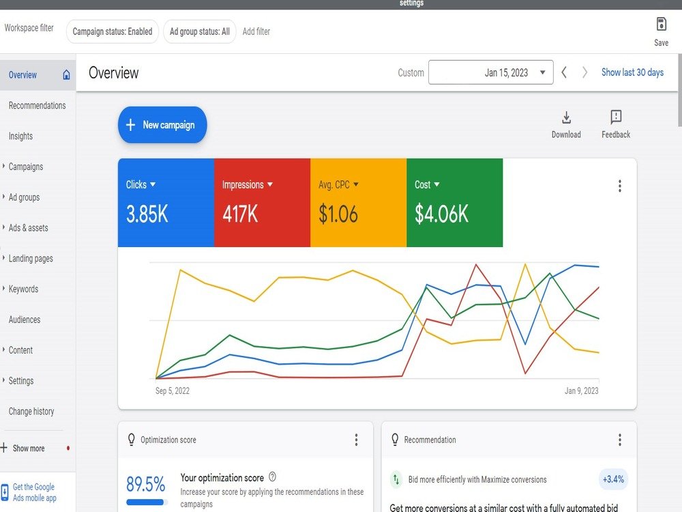682x512 pixels.
Task: Click Bid more efficiently with Maximize conversions
Action: [x=477, y=479]
